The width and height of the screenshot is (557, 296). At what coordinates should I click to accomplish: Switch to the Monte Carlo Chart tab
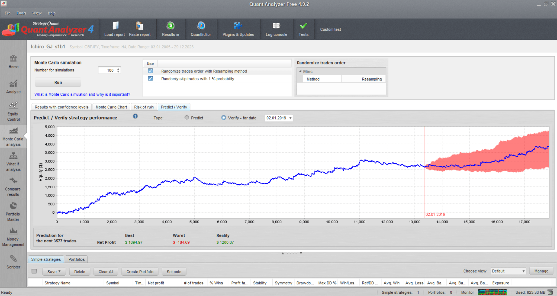click(x=111, y=107)
